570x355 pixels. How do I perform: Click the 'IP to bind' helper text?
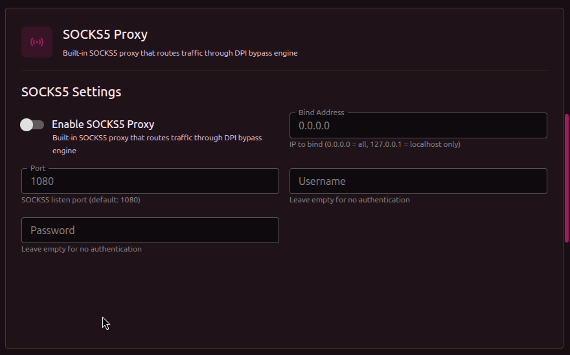tap(374, 144)
